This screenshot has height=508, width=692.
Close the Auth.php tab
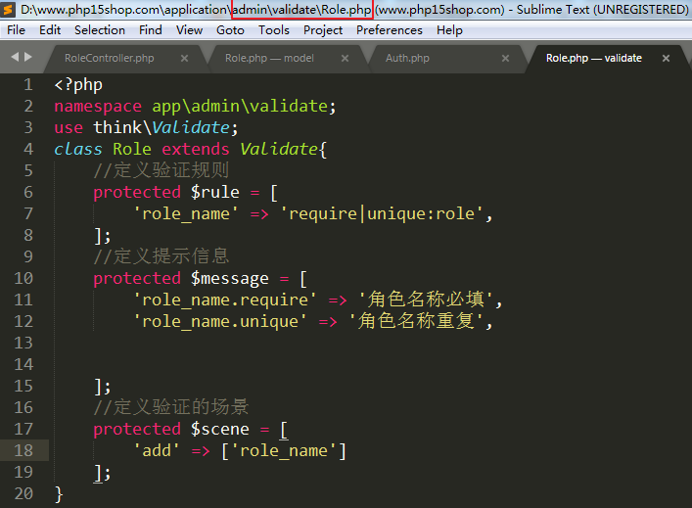(x=506, y=59)
